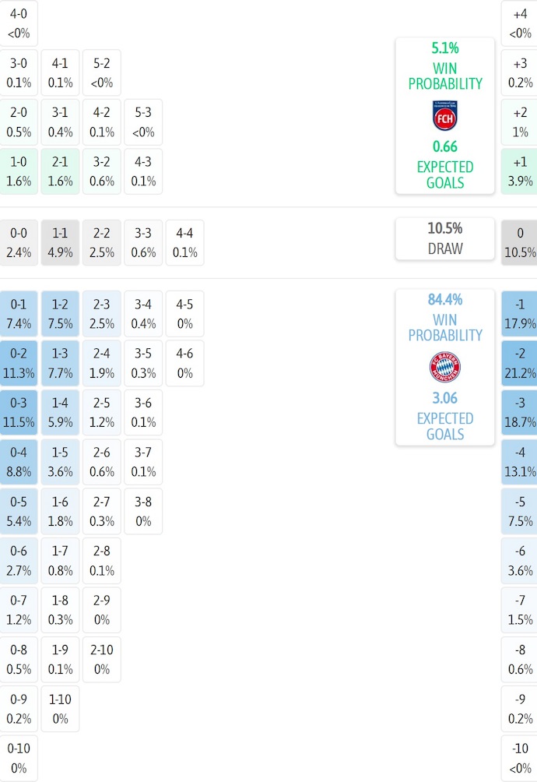Image resolution: width=537 pixels, height=782 pixels.
Task: Select the 1-3 scoreline cell
Action: 60,363
